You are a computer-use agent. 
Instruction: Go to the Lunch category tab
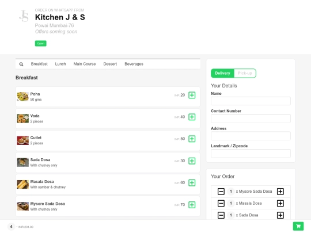click(x=60, y=64)
